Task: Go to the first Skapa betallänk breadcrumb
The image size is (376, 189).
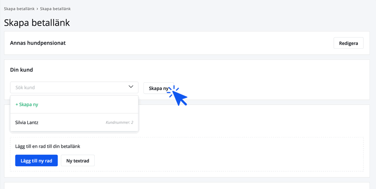Action: [x=19, y=9]
